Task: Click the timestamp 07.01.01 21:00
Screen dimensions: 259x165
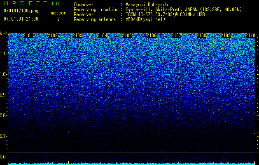Action: (21, 19)
